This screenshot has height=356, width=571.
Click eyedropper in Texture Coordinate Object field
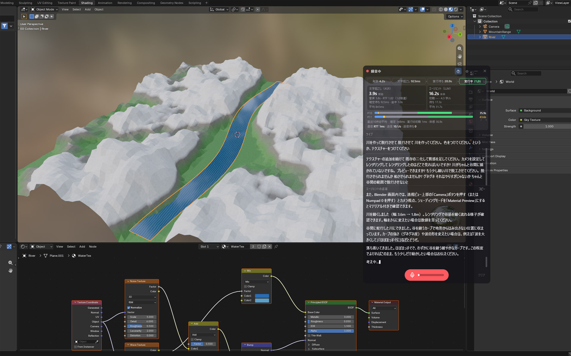[x=97, y=342]
